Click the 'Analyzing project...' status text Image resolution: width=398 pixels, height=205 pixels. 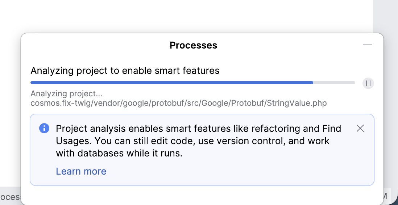[66, 94]
